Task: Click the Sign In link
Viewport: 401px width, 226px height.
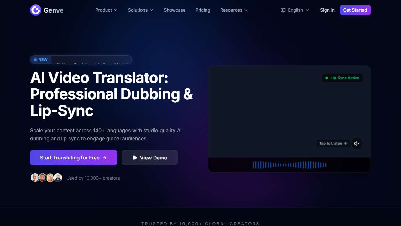Action: [x=327, y=10]
